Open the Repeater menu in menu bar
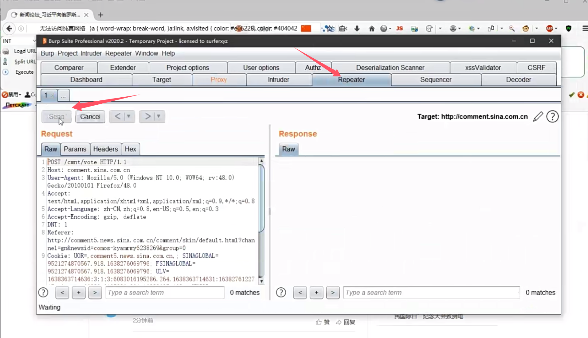 pos(118,53)
